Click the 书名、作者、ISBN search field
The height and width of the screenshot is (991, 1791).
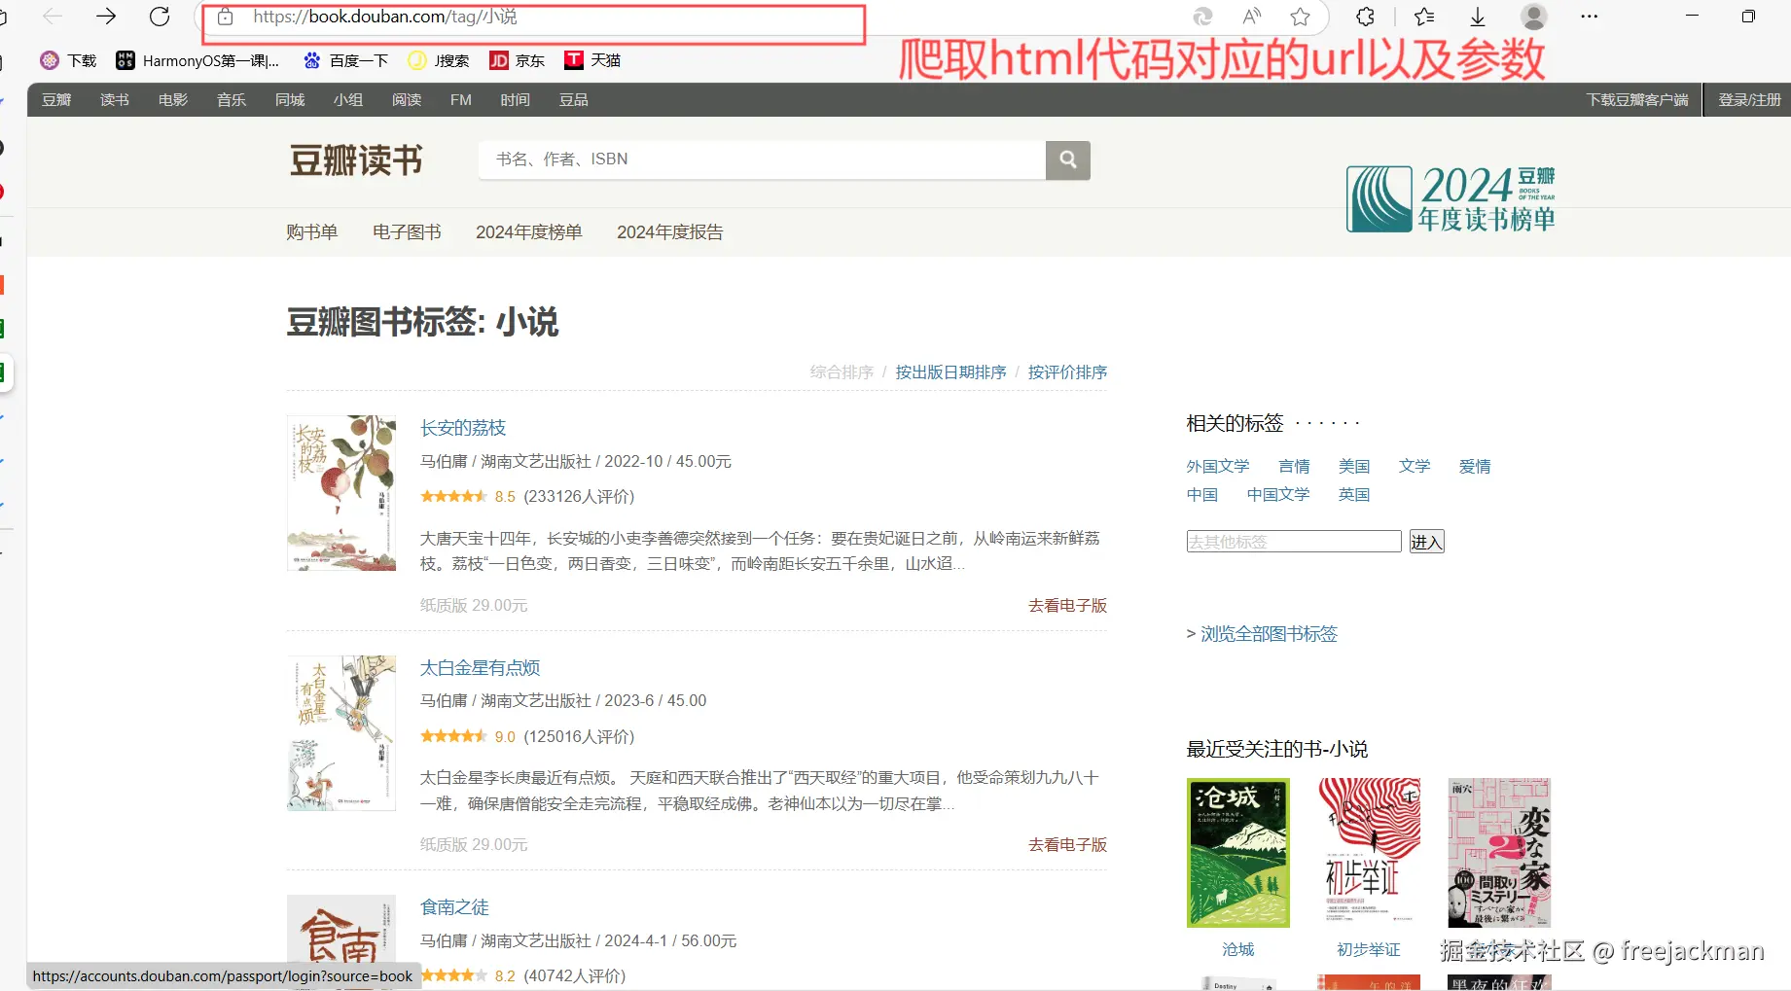[x=762, y=159]
